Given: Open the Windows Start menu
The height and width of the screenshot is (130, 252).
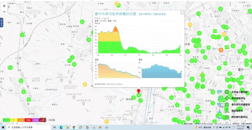Looking at the screenshot, I should 3,128.
